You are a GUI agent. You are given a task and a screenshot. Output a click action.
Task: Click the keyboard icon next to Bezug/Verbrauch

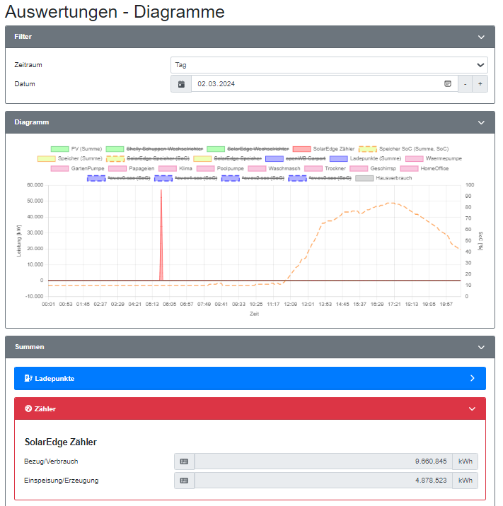pyautogui.click(x=184, y=461)
